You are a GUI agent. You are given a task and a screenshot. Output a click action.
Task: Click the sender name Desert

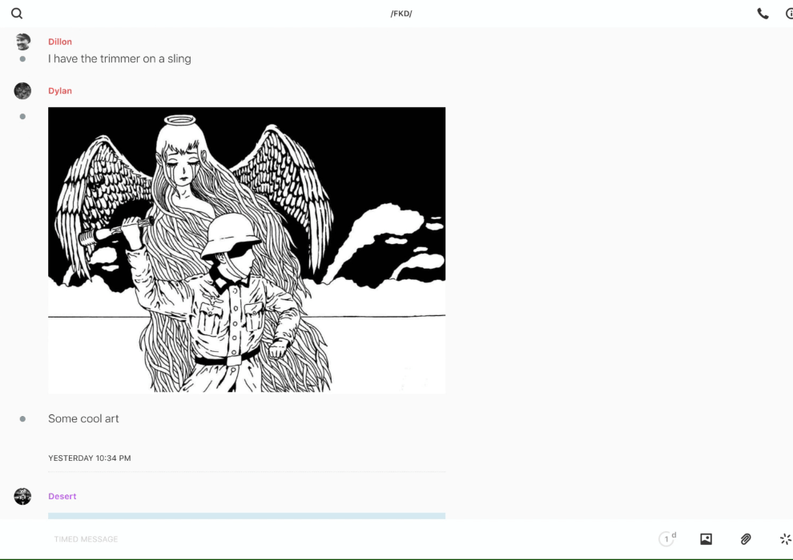(62, 496)
